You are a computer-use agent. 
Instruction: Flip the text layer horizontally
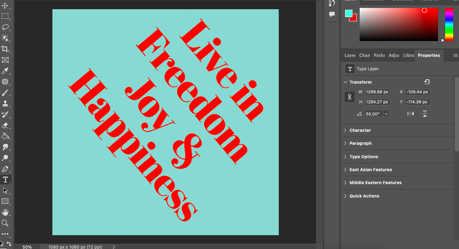[410, 113]
